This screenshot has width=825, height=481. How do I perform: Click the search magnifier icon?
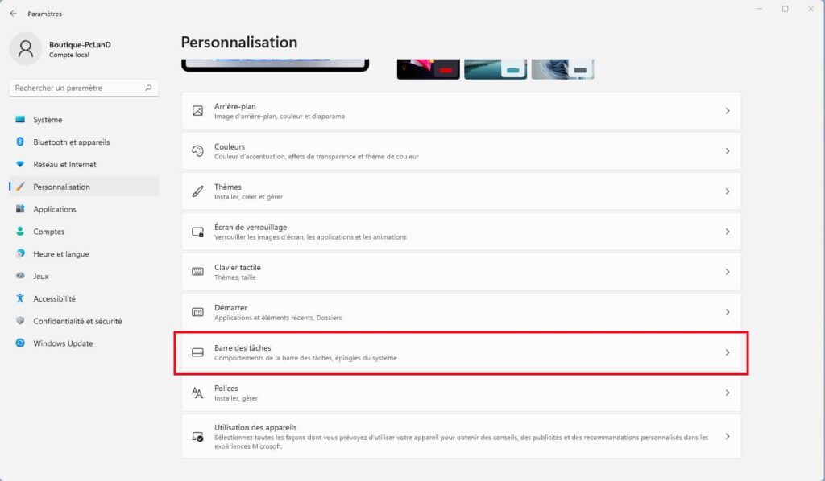(x=148, y=88)
